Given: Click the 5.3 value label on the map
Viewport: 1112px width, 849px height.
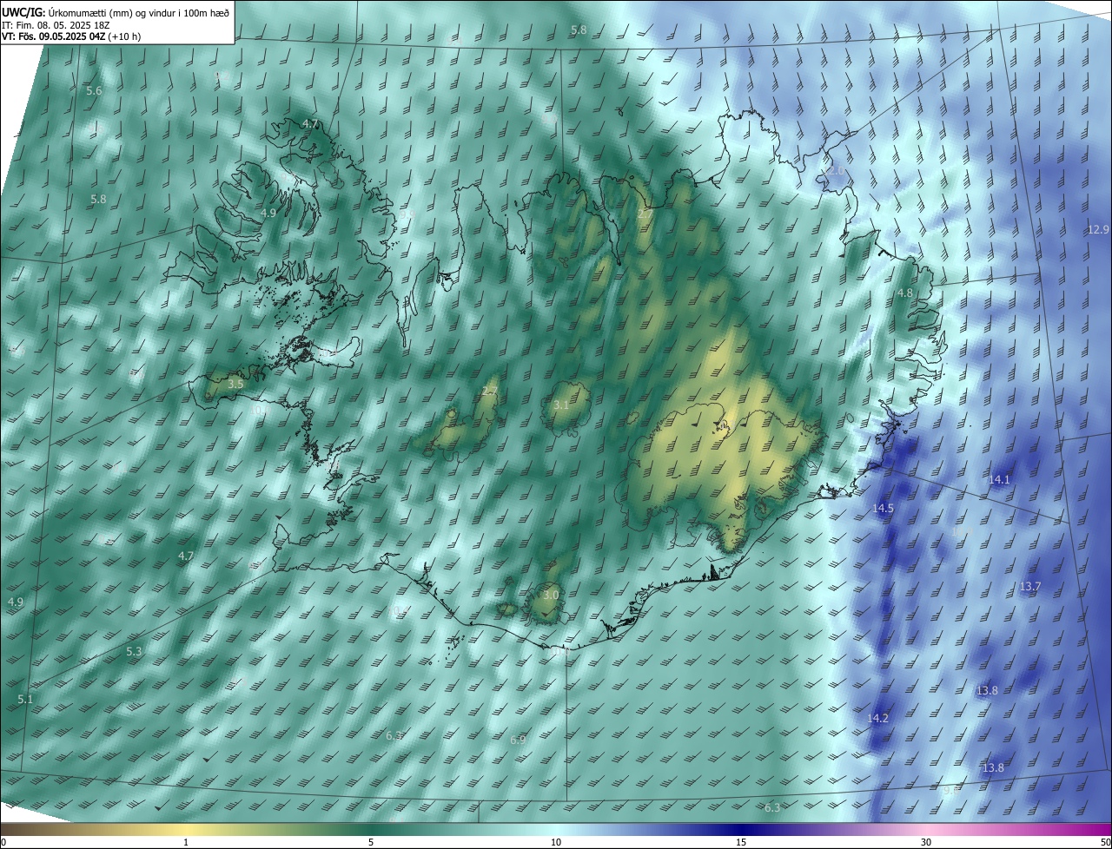Looking at the screenshot, I should point(134,651).
